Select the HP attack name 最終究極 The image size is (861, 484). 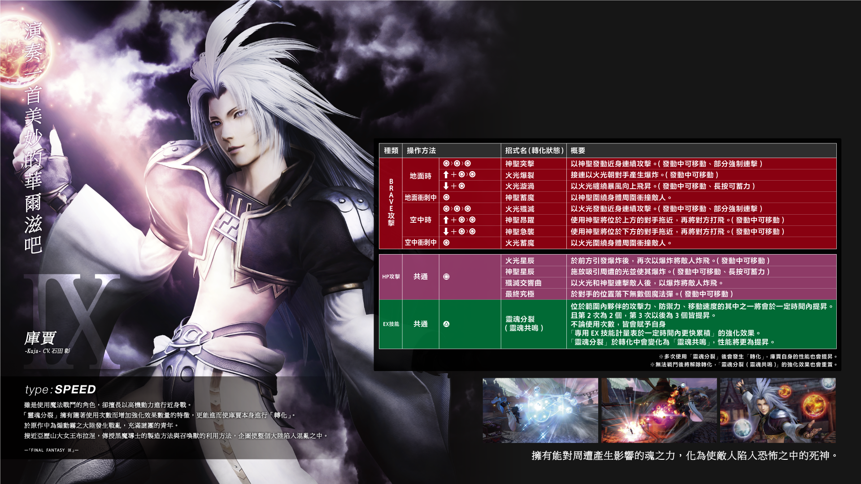520,294
